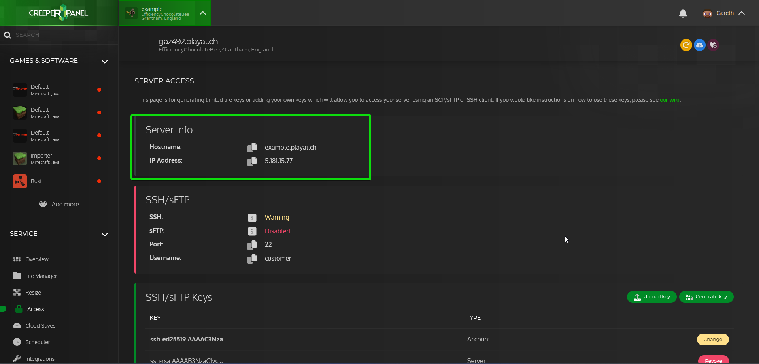Screen dimensions: 759x364
Task: Collapse the Games & Software section
Action: click(105, 62)
